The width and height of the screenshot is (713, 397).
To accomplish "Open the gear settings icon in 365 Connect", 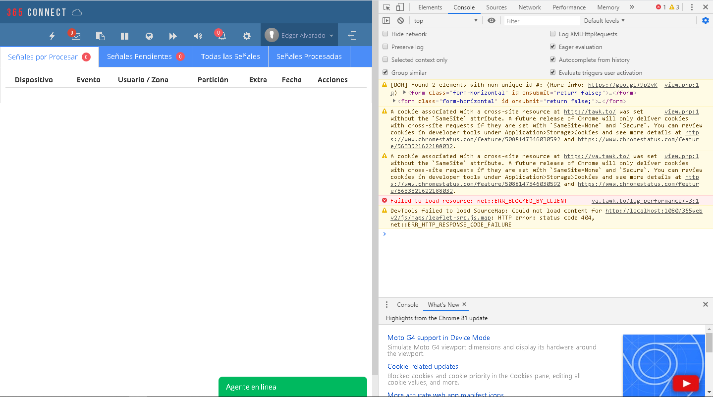I will coord(246,36).
